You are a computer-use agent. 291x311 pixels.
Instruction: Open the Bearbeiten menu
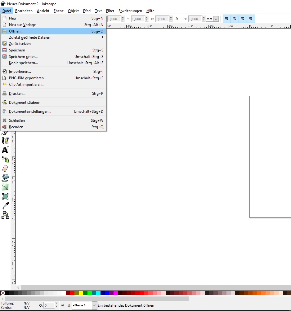click(x=24, y=11)
